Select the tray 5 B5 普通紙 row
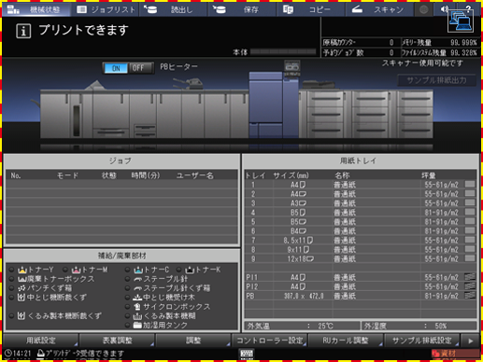The width and height of the screenshot is (483, 362). tap(361, 222)
